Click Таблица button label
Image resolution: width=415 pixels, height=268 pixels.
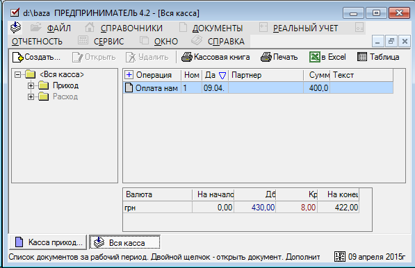384,57
